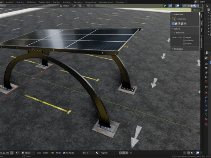
Task: Open the Slot 1 material slot dropdown
Action: [88, 153]
